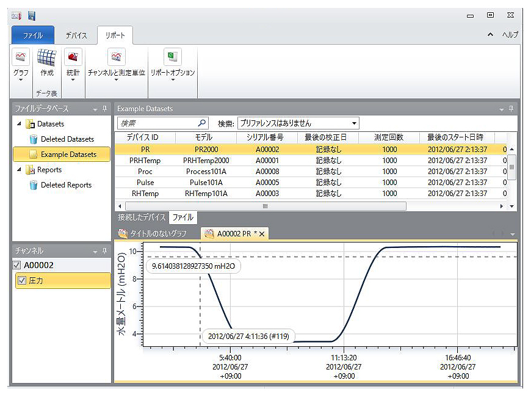Image resolution: width=531 pixels, height=397 pixels.
Task: Sort by デバイス ID column header
Action: pos(142,137)
